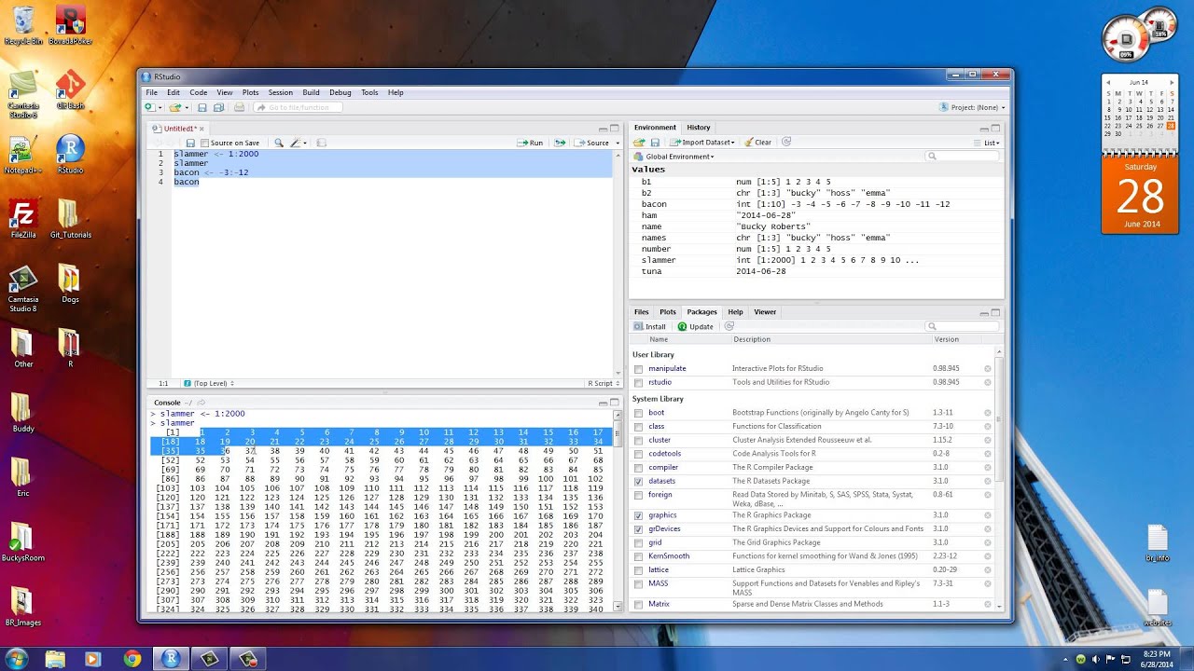The image size is (1194, 671).
Task: Refresh the Environment pane
Action: coord(786,142)
